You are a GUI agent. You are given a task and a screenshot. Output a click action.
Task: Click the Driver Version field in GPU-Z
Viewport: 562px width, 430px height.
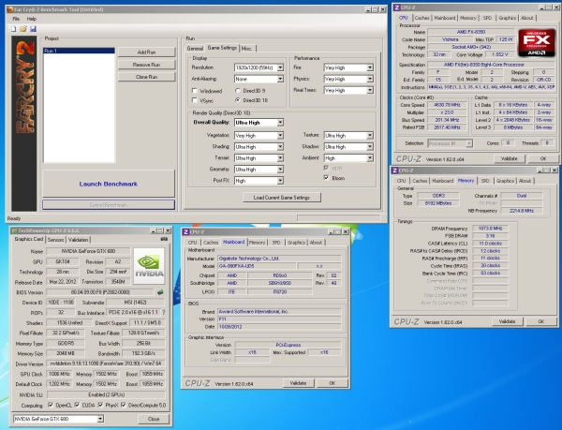106,363
